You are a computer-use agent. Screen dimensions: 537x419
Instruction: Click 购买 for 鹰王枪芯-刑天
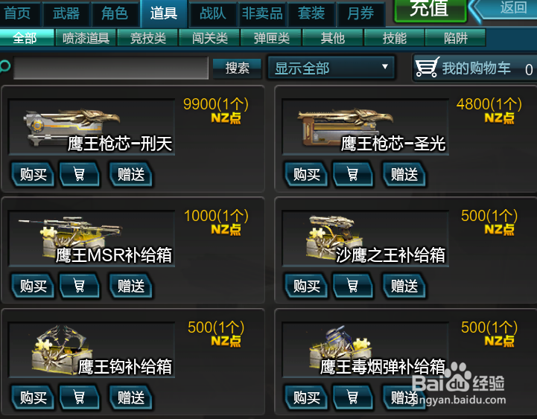(x=33, y=175)
